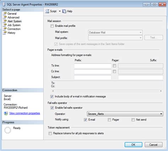The image size is (168, 151).
Task: Click the Cancel button
Action: coord(153,145)
